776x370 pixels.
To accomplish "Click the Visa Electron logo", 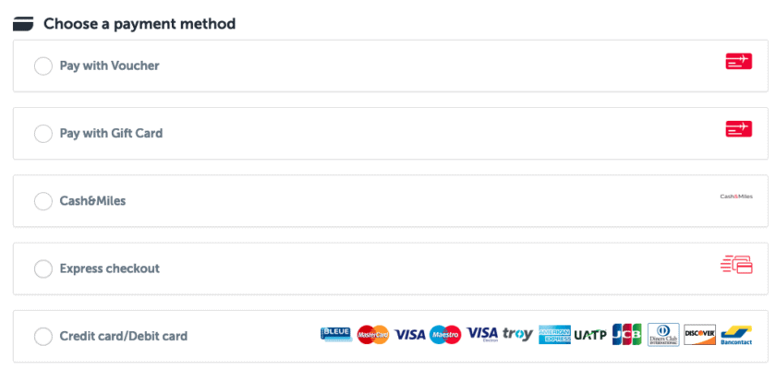I will tap(482, 334).
